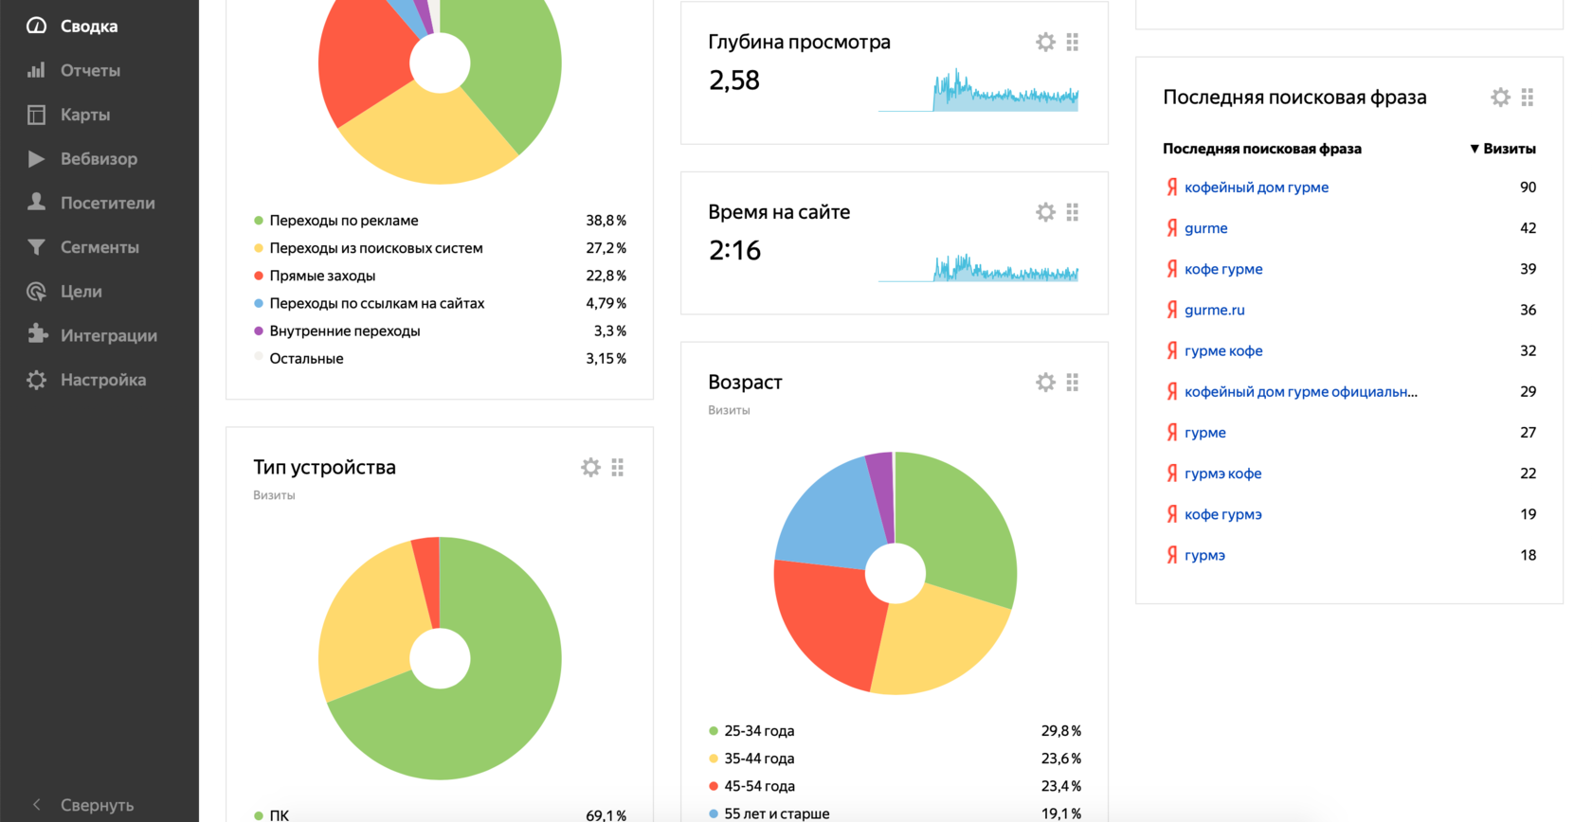Open search phrase кофейный дом гурме
The height and width of the screenshot is (822, 1592).
[x=1257, y=188]
